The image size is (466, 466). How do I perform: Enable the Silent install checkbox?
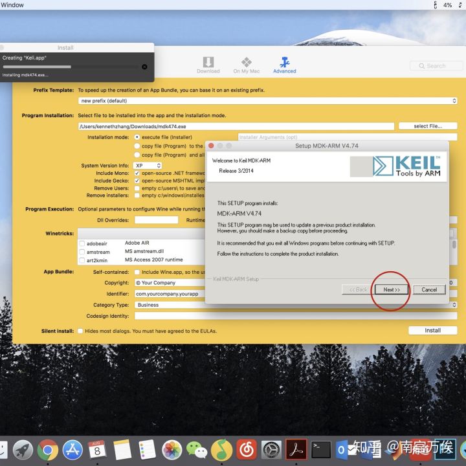point(80,331)
